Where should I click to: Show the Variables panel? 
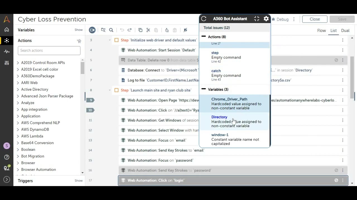(79, 30)
